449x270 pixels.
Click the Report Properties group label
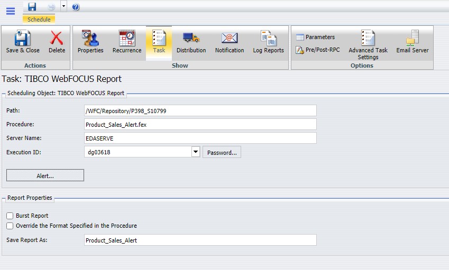coord(30,198)
